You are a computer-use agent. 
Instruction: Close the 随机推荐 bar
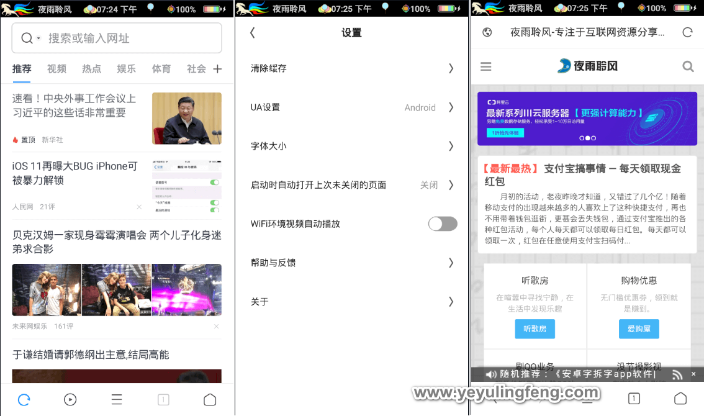[x=693, y=374]
